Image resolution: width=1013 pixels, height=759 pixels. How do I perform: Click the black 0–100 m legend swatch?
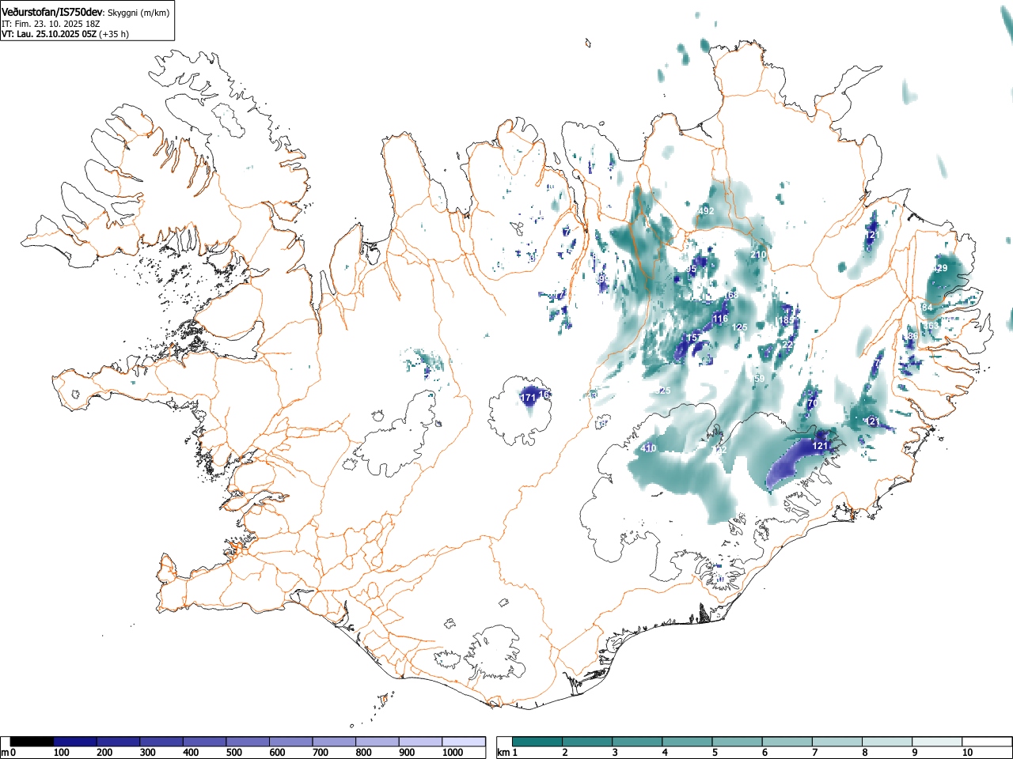point(32,742)
